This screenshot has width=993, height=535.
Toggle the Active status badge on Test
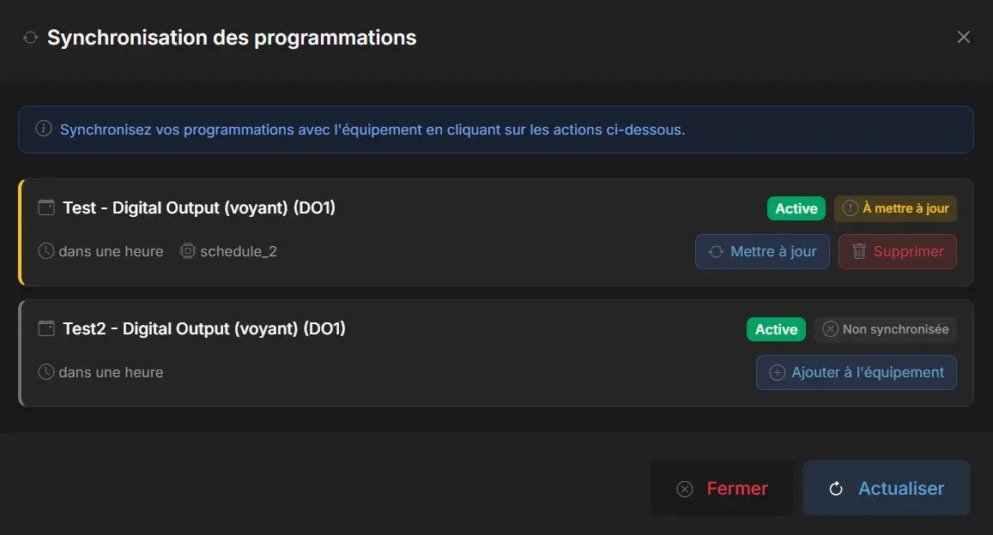coord(796,208)
